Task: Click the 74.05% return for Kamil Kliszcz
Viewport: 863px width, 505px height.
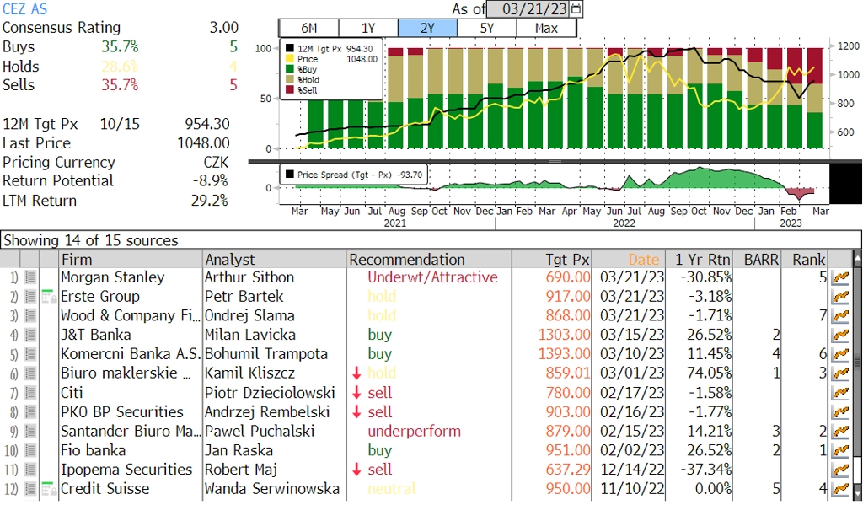Action: [709, 373]
